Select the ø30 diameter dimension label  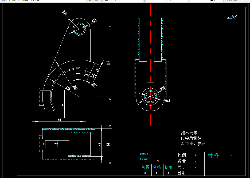click(x=163, y=88)
